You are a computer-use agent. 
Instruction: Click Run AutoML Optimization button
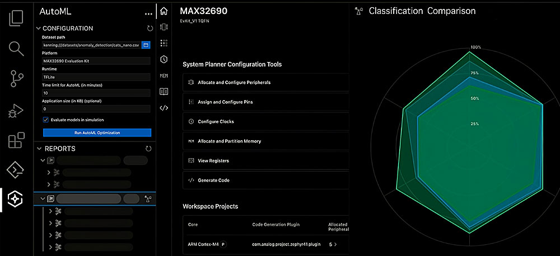(97, 132)
